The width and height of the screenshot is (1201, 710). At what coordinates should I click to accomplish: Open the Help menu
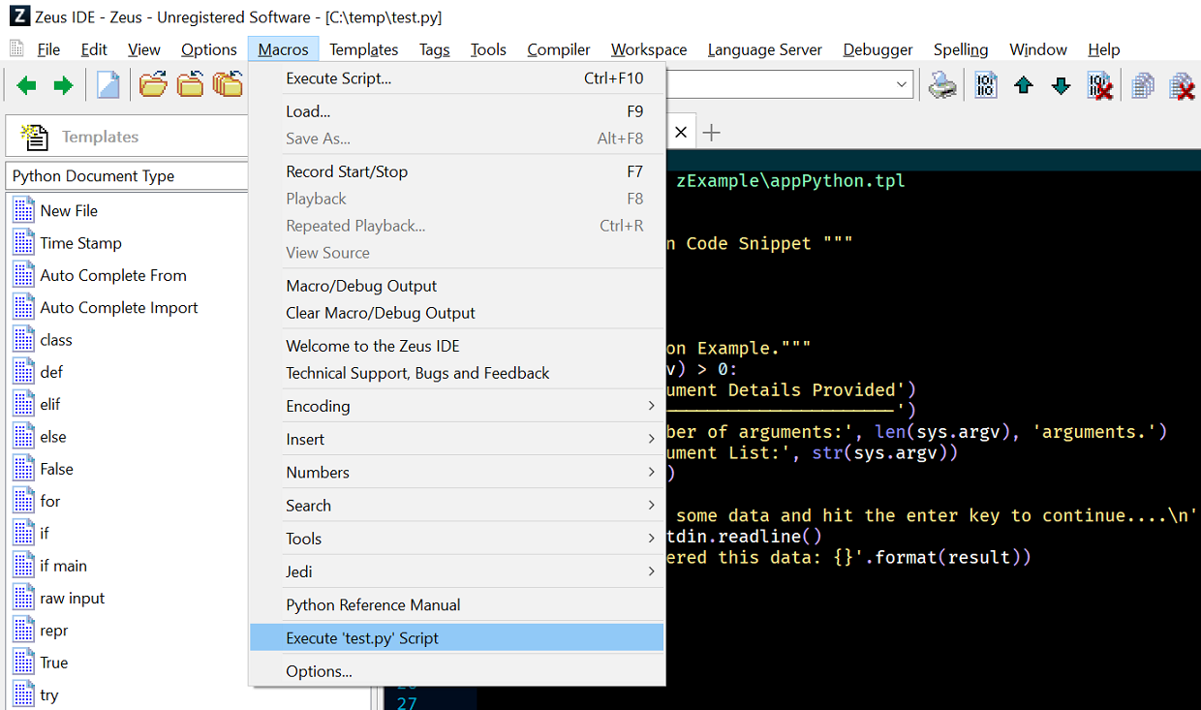click(1103, 49)
